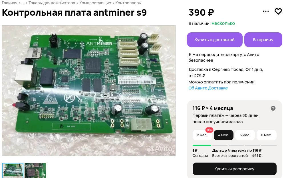
Task: Click "Купить с доставкой" button
Action: (215, 40)
